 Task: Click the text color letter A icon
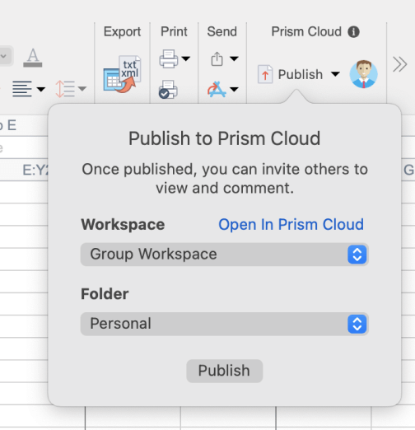pos(33,58)
